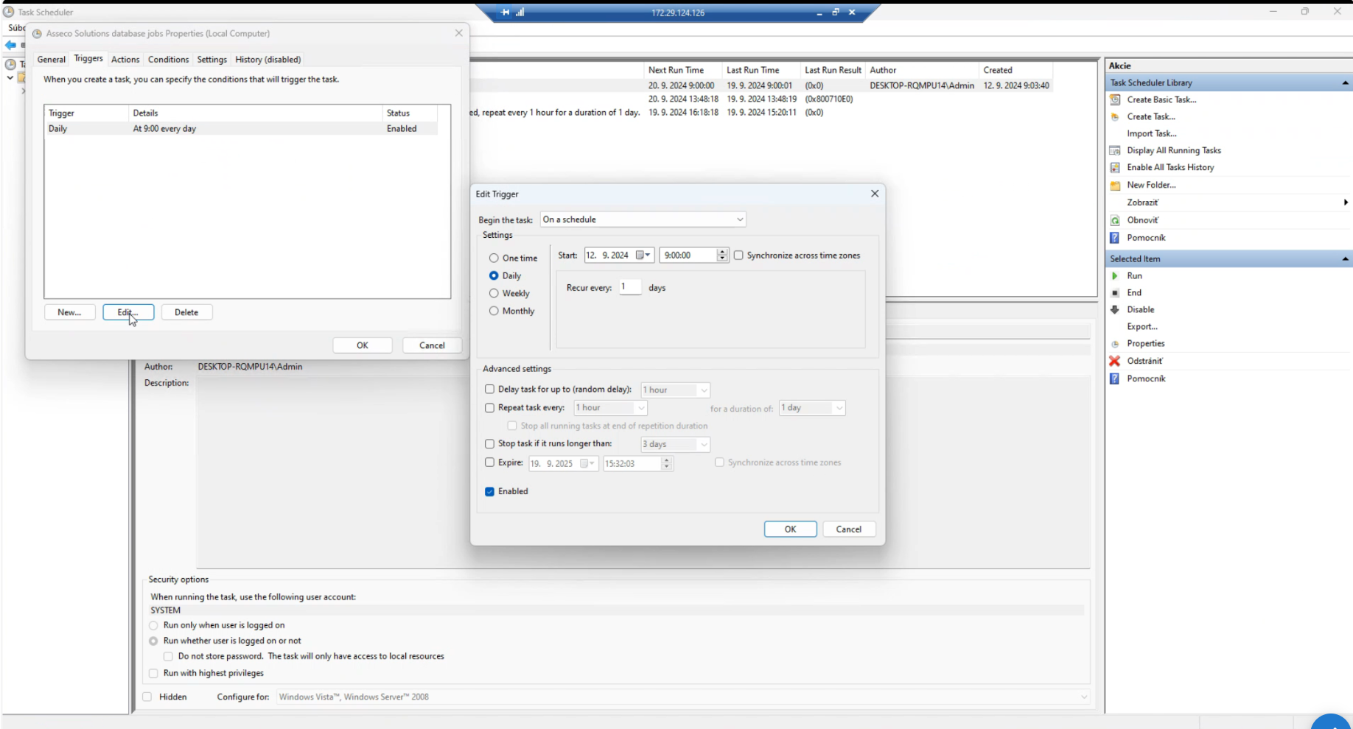
Task: Click the Properties icon in Selected Item
Action: [x=1115, y=344]
